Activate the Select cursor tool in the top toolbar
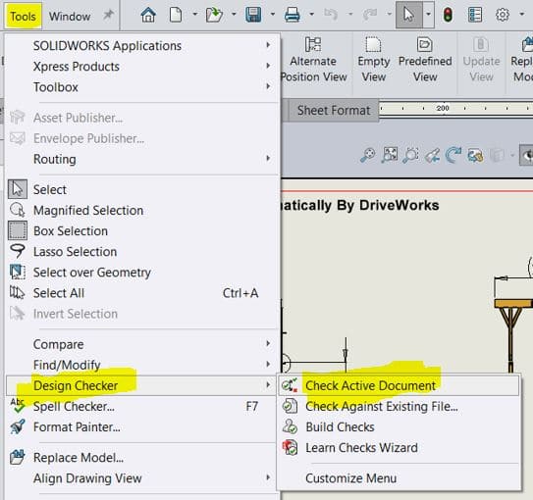 409,15
